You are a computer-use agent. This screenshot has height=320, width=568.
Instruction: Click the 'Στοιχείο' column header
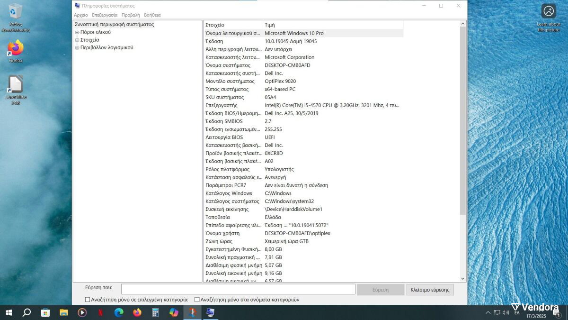pyautogui.click(x=233, y=25)
